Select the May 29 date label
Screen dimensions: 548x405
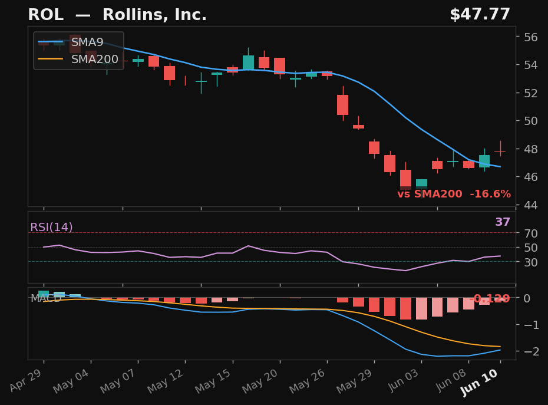pos(354,381)
